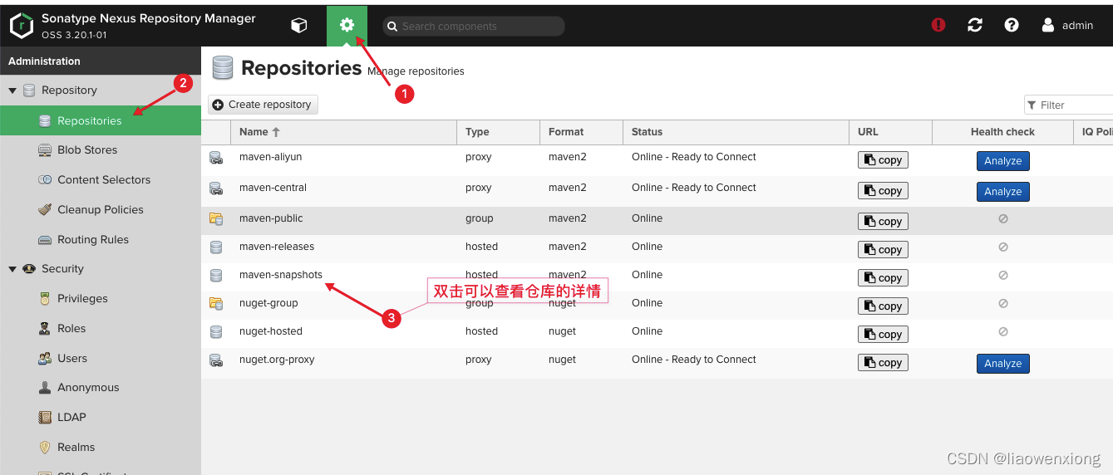Click the Nexus logo in the header
This screenshot has width=1113, height=475.
click(21, 26)
